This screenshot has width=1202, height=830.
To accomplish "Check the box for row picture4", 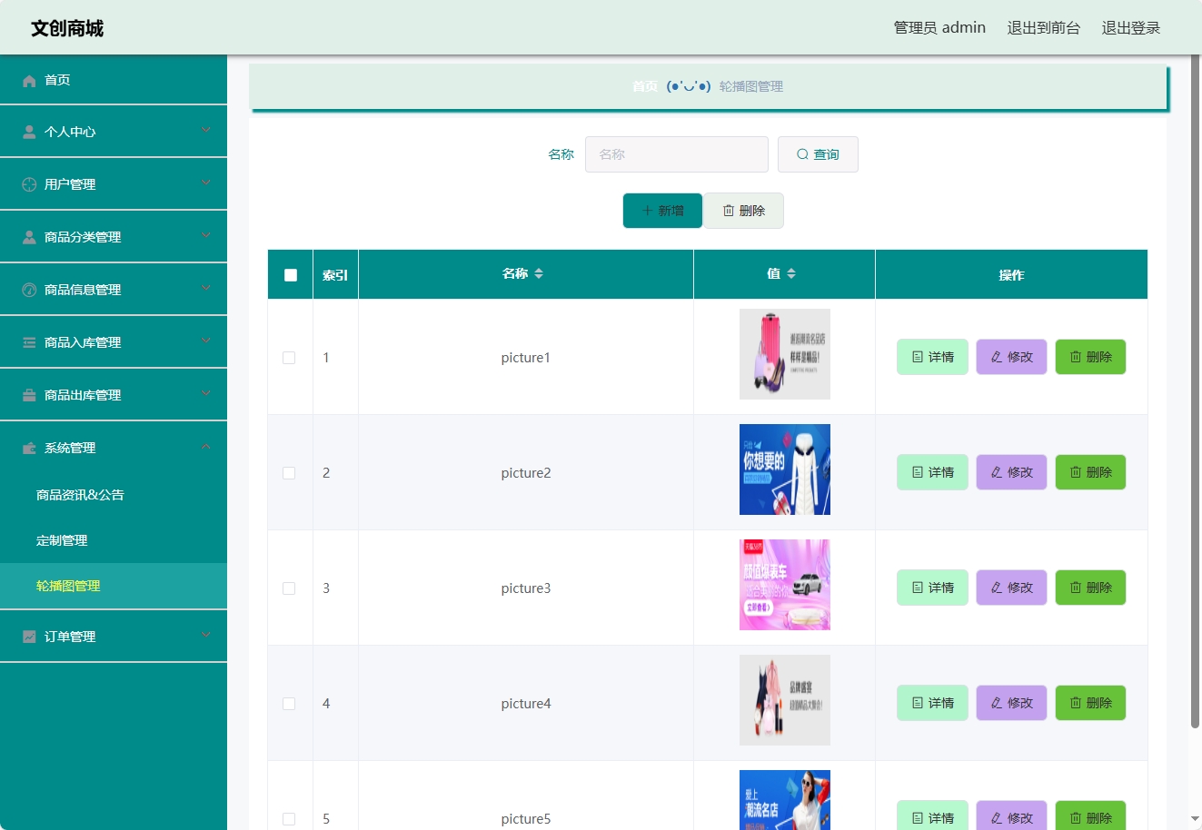I will [x=289, y=704].
